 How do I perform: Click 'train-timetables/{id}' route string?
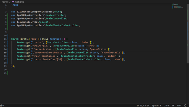(48, 59)
